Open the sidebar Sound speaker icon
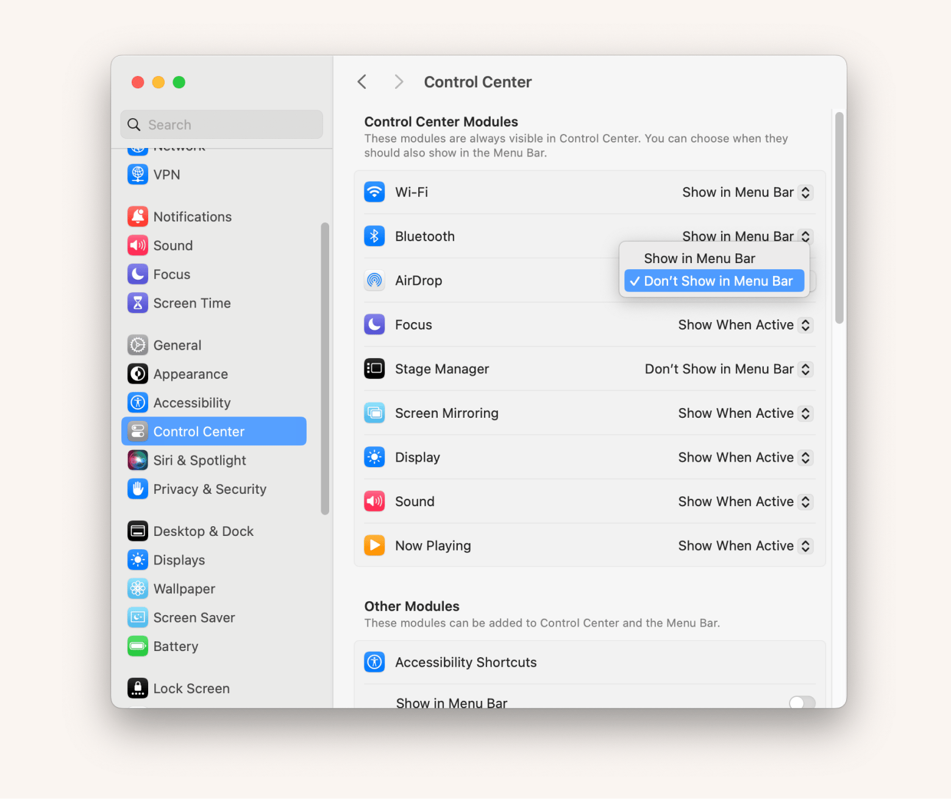The width and height of the screenshot is (951, 799). 138,245
